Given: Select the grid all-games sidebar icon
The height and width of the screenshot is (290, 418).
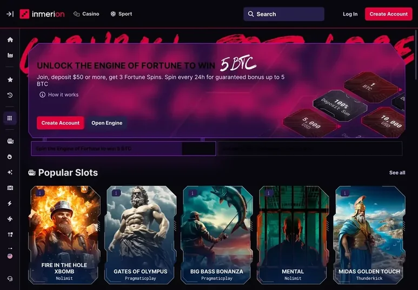Looking at the screenshot, I should (x=10, y=118).
